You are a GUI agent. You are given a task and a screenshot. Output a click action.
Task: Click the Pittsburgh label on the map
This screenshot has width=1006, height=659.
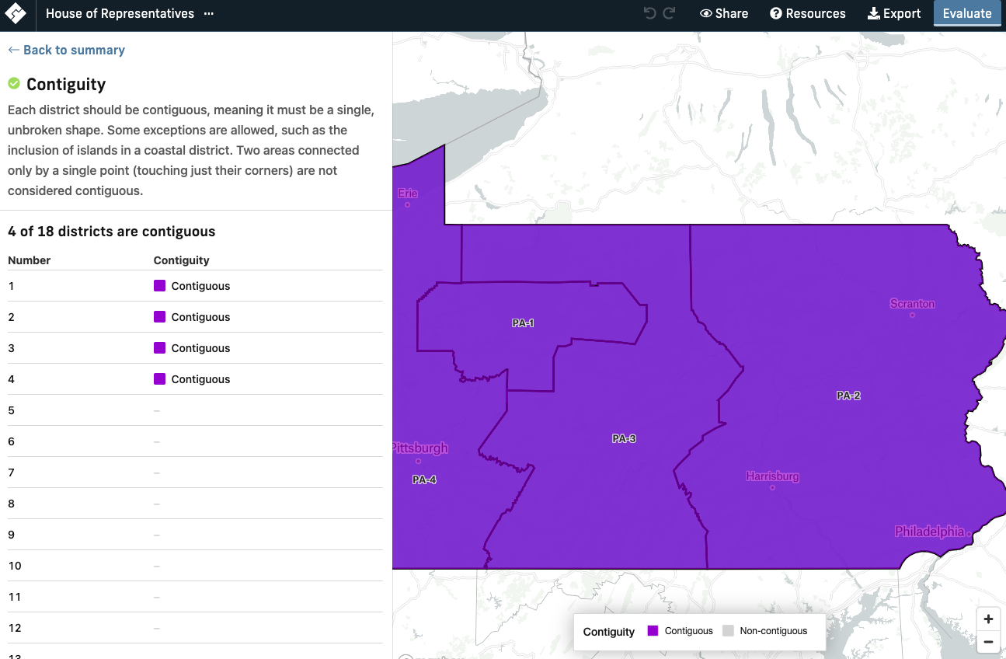tap(420, 448)
